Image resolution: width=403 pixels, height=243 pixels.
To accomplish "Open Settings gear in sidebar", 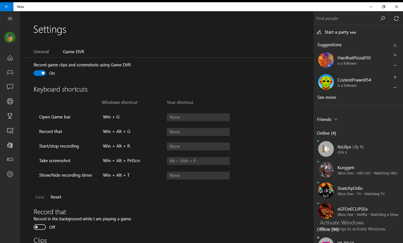I will 10,174.
